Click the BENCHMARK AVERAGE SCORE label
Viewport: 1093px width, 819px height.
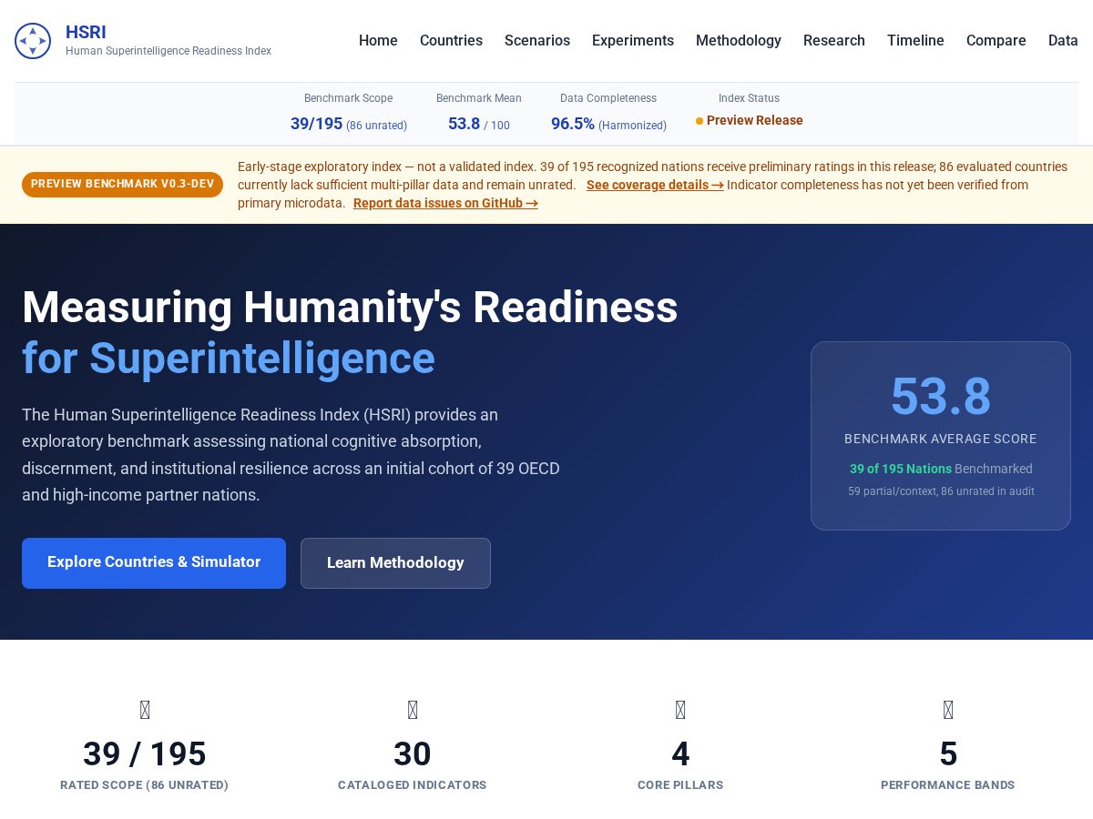[941, 439]
